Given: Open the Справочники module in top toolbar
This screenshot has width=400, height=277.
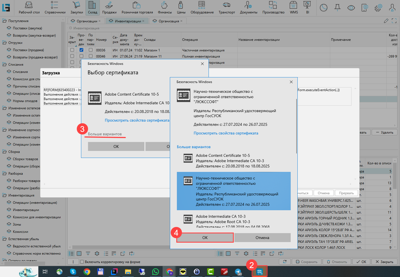Looking at the screenshot, I should tap(55, 8).
